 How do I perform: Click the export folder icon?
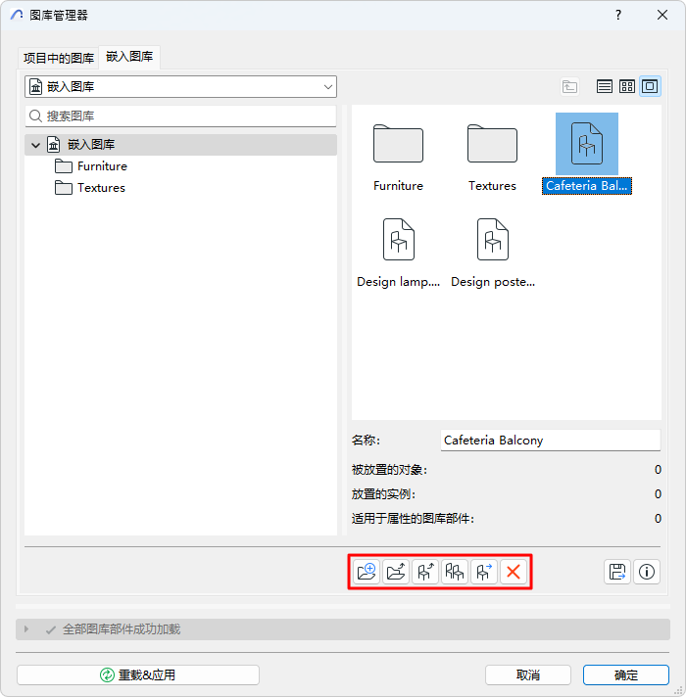pyautogui.click(x=396, y=572)
